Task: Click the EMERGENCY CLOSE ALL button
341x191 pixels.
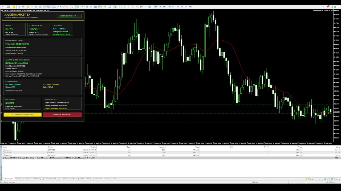Action: click(x=62, y=115)
